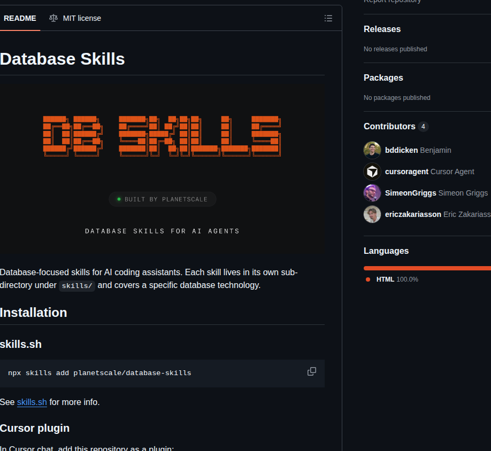Click the 'Languages' heading

tap(386, 251)
